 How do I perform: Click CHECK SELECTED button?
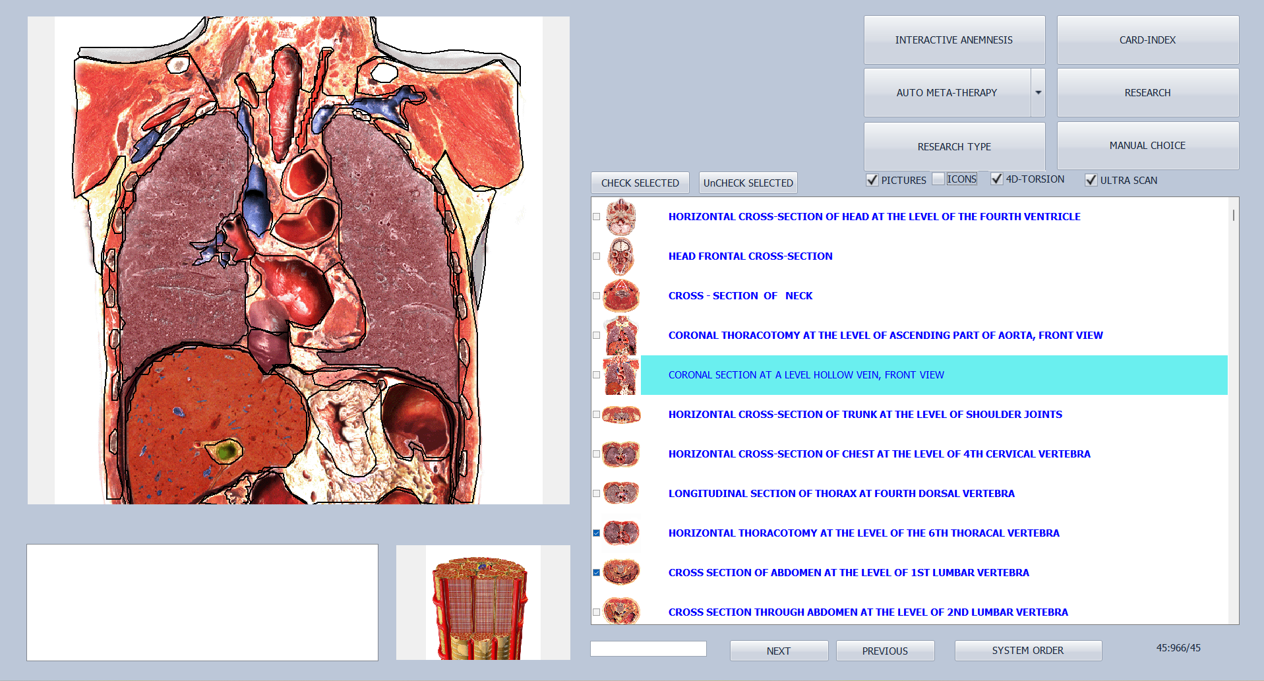coord(640,183)
